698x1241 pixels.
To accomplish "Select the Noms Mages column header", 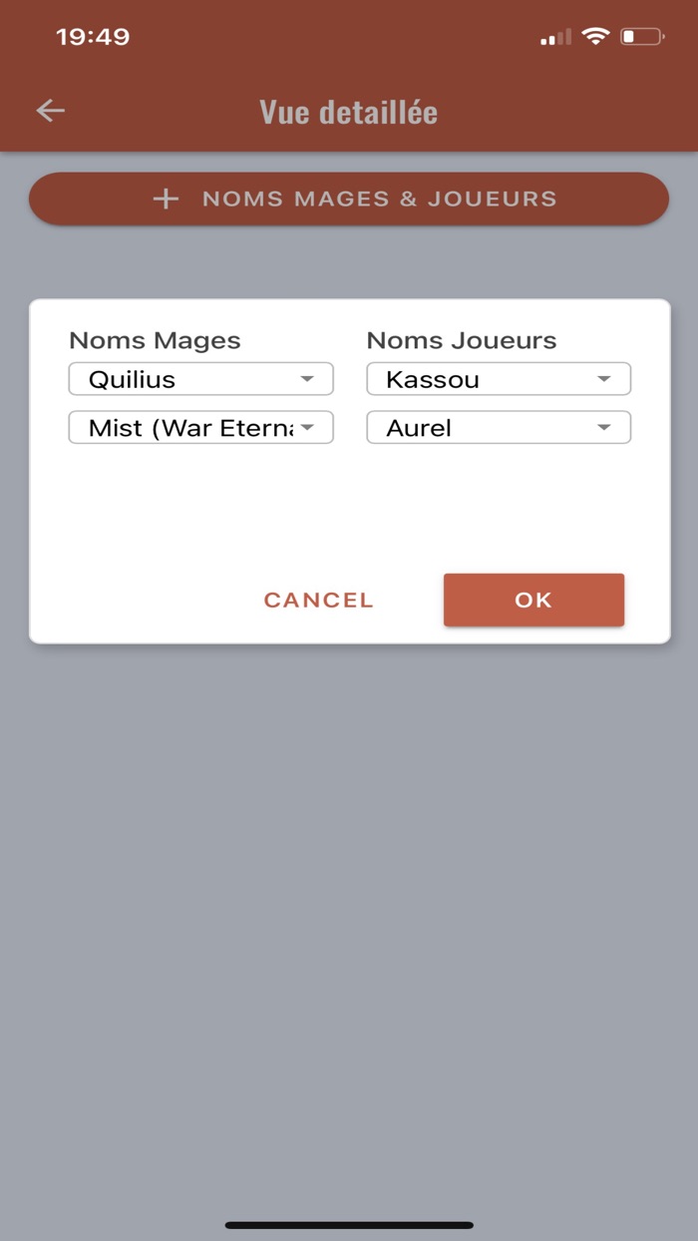I will click(x=155, y=340).
